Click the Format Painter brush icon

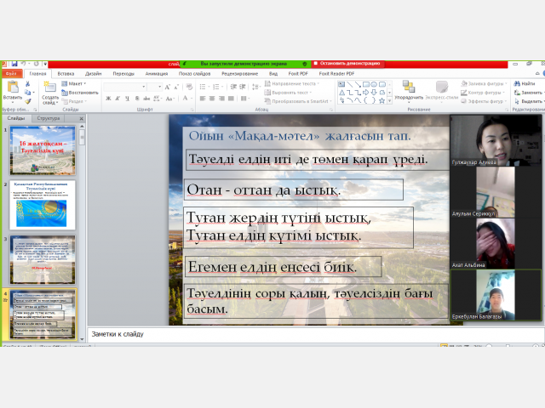[x=28, y=101]
